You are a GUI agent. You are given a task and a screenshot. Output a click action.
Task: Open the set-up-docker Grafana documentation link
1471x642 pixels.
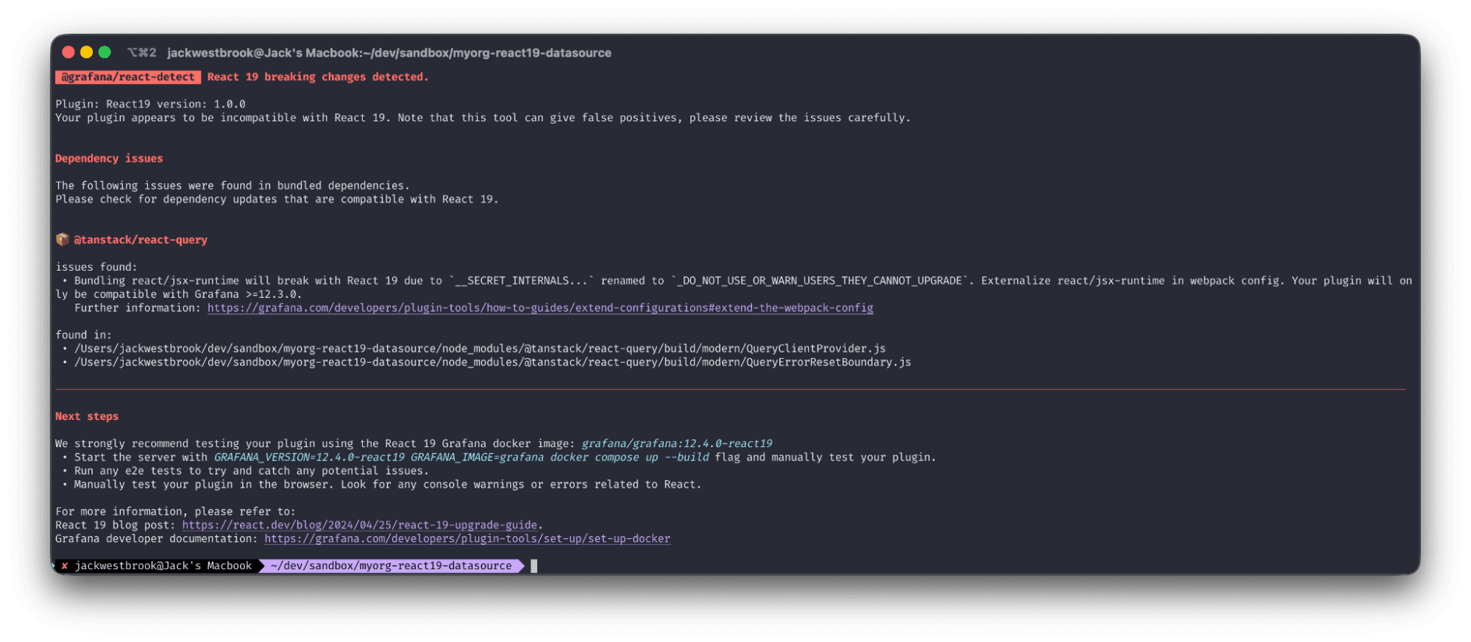[467, 538]
